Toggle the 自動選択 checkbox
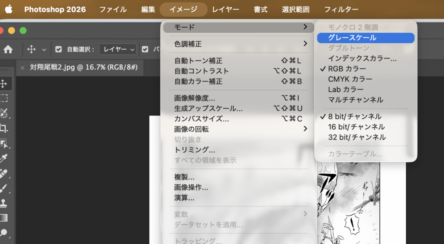Viewport: 444px width, 244px height. point(59,49)
